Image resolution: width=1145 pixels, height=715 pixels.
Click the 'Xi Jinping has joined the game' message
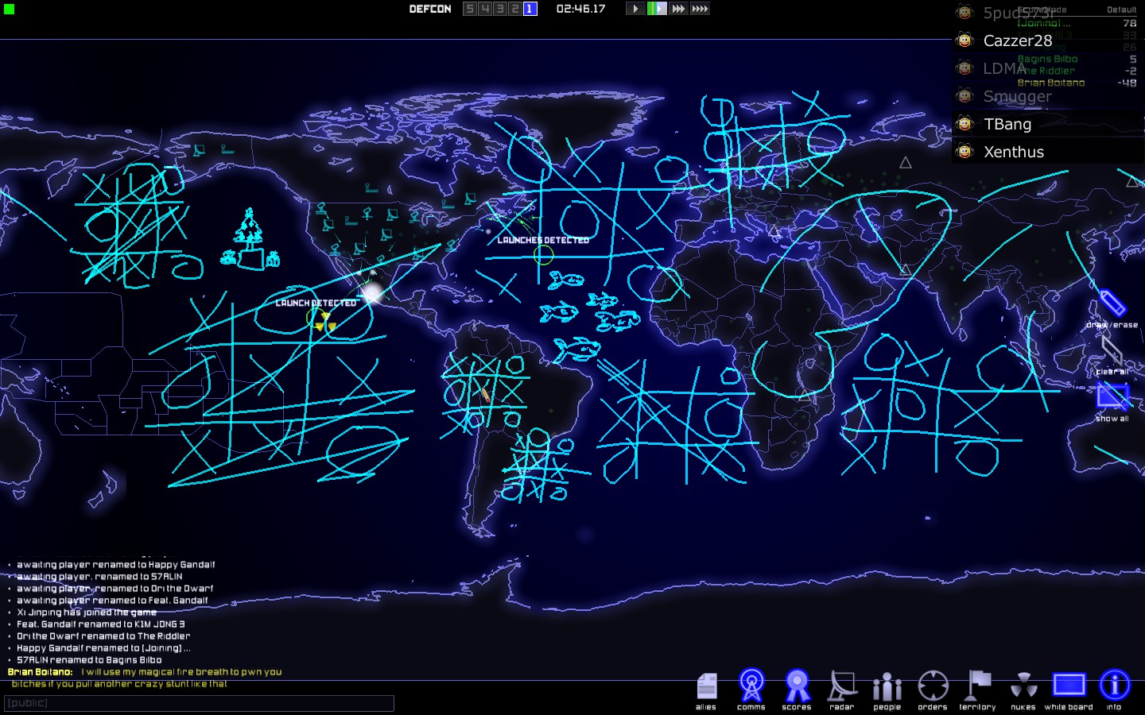tap(87, 613)
